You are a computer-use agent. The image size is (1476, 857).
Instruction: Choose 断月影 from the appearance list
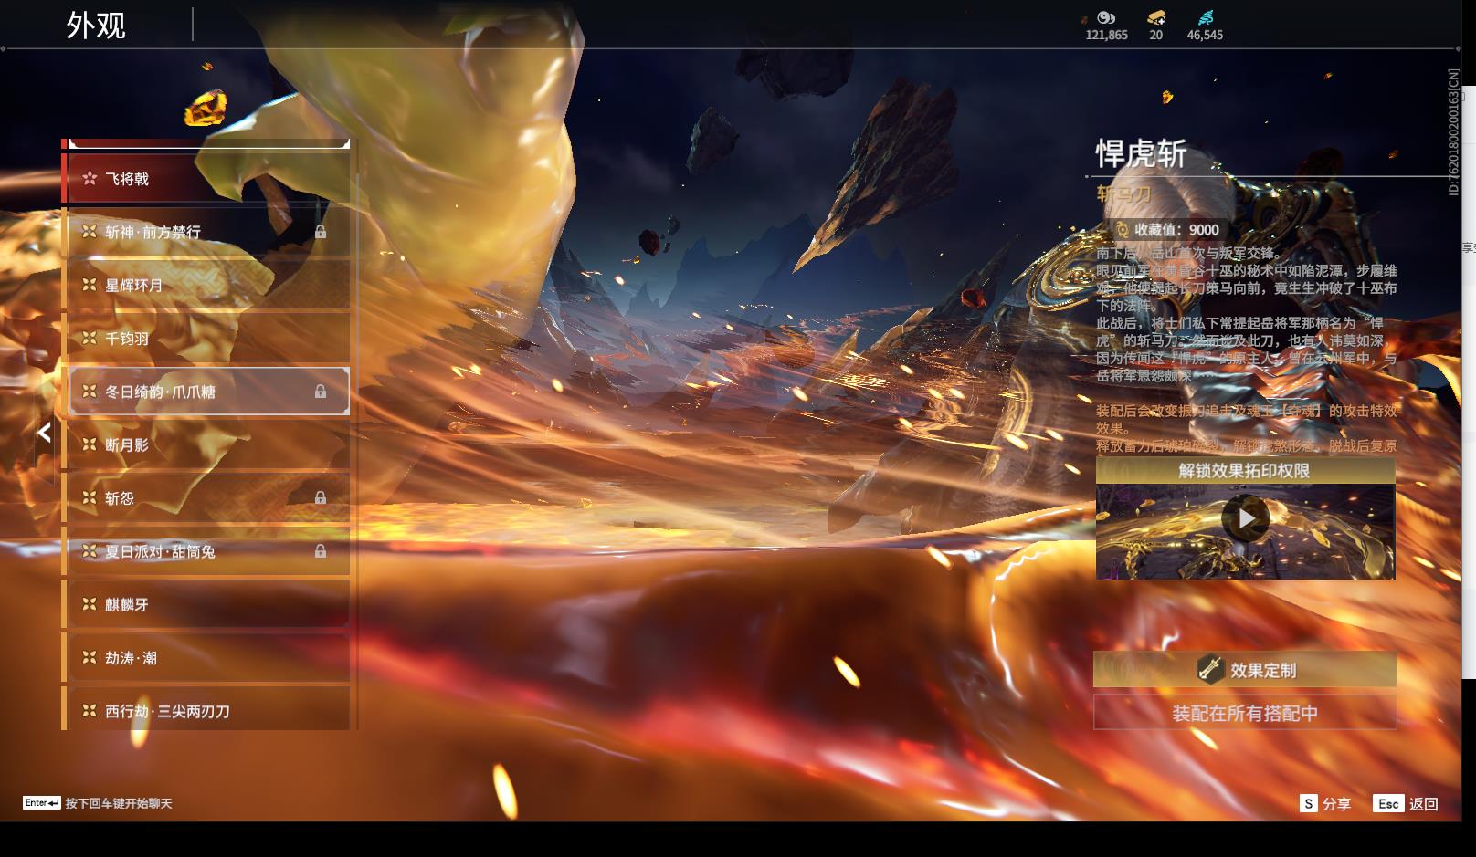point(208,445)
